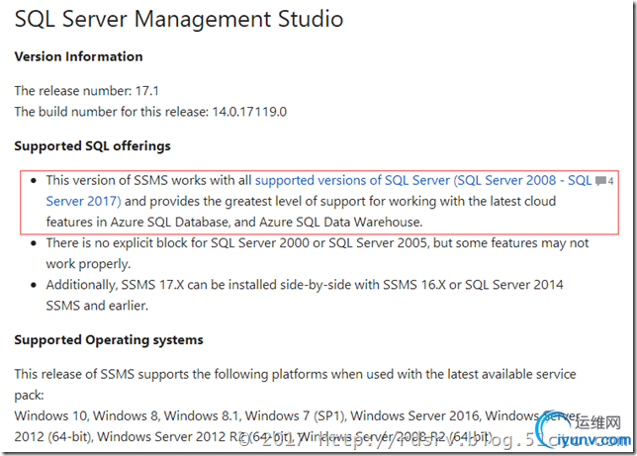
Task: Click the text 'Azure SQL Data Warehouse'
Action: click(339, 222)
